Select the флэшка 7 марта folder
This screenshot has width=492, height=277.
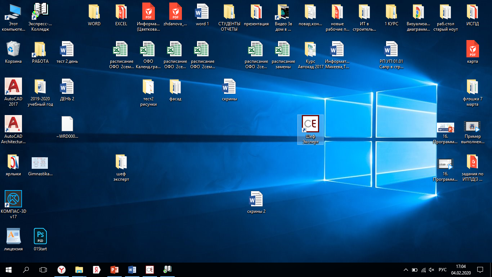473,92
